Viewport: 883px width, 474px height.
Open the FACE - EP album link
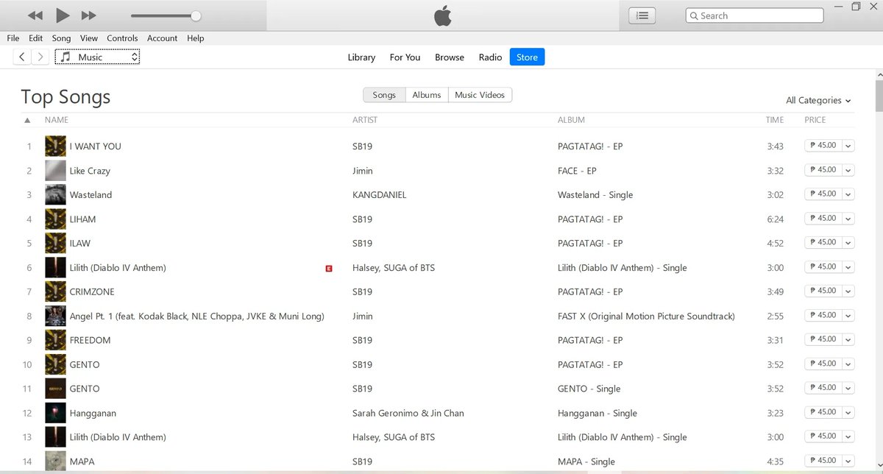point(577,171)
